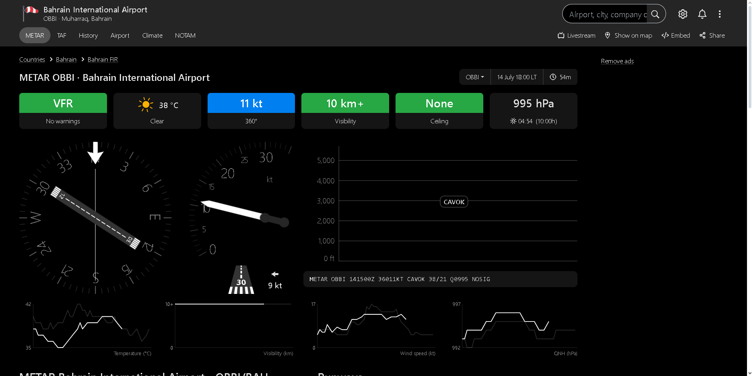Click the 10 km+ visibility card
This screenshot has width=753, height=376.
[345, 111]
